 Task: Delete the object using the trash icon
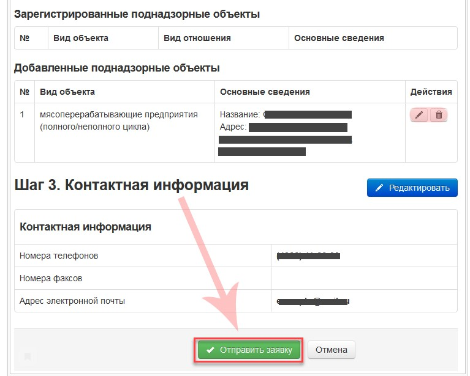point(439,115)
